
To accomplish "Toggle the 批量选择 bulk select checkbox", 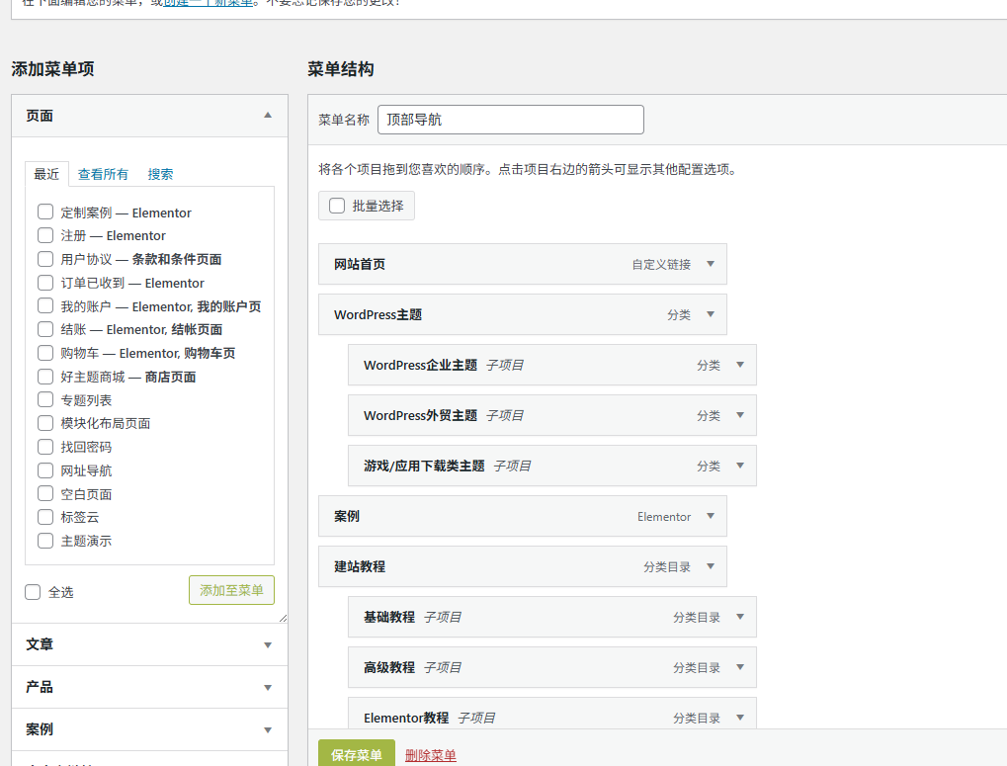I will 337,206.
